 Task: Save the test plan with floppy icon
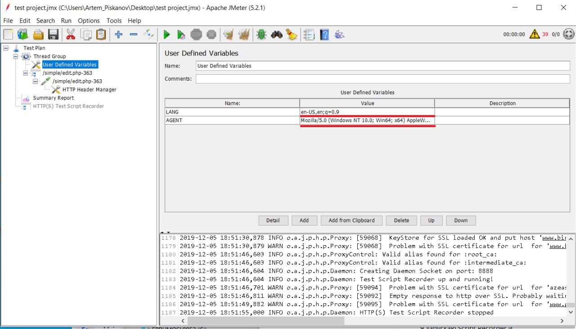(x=53, y=34)
